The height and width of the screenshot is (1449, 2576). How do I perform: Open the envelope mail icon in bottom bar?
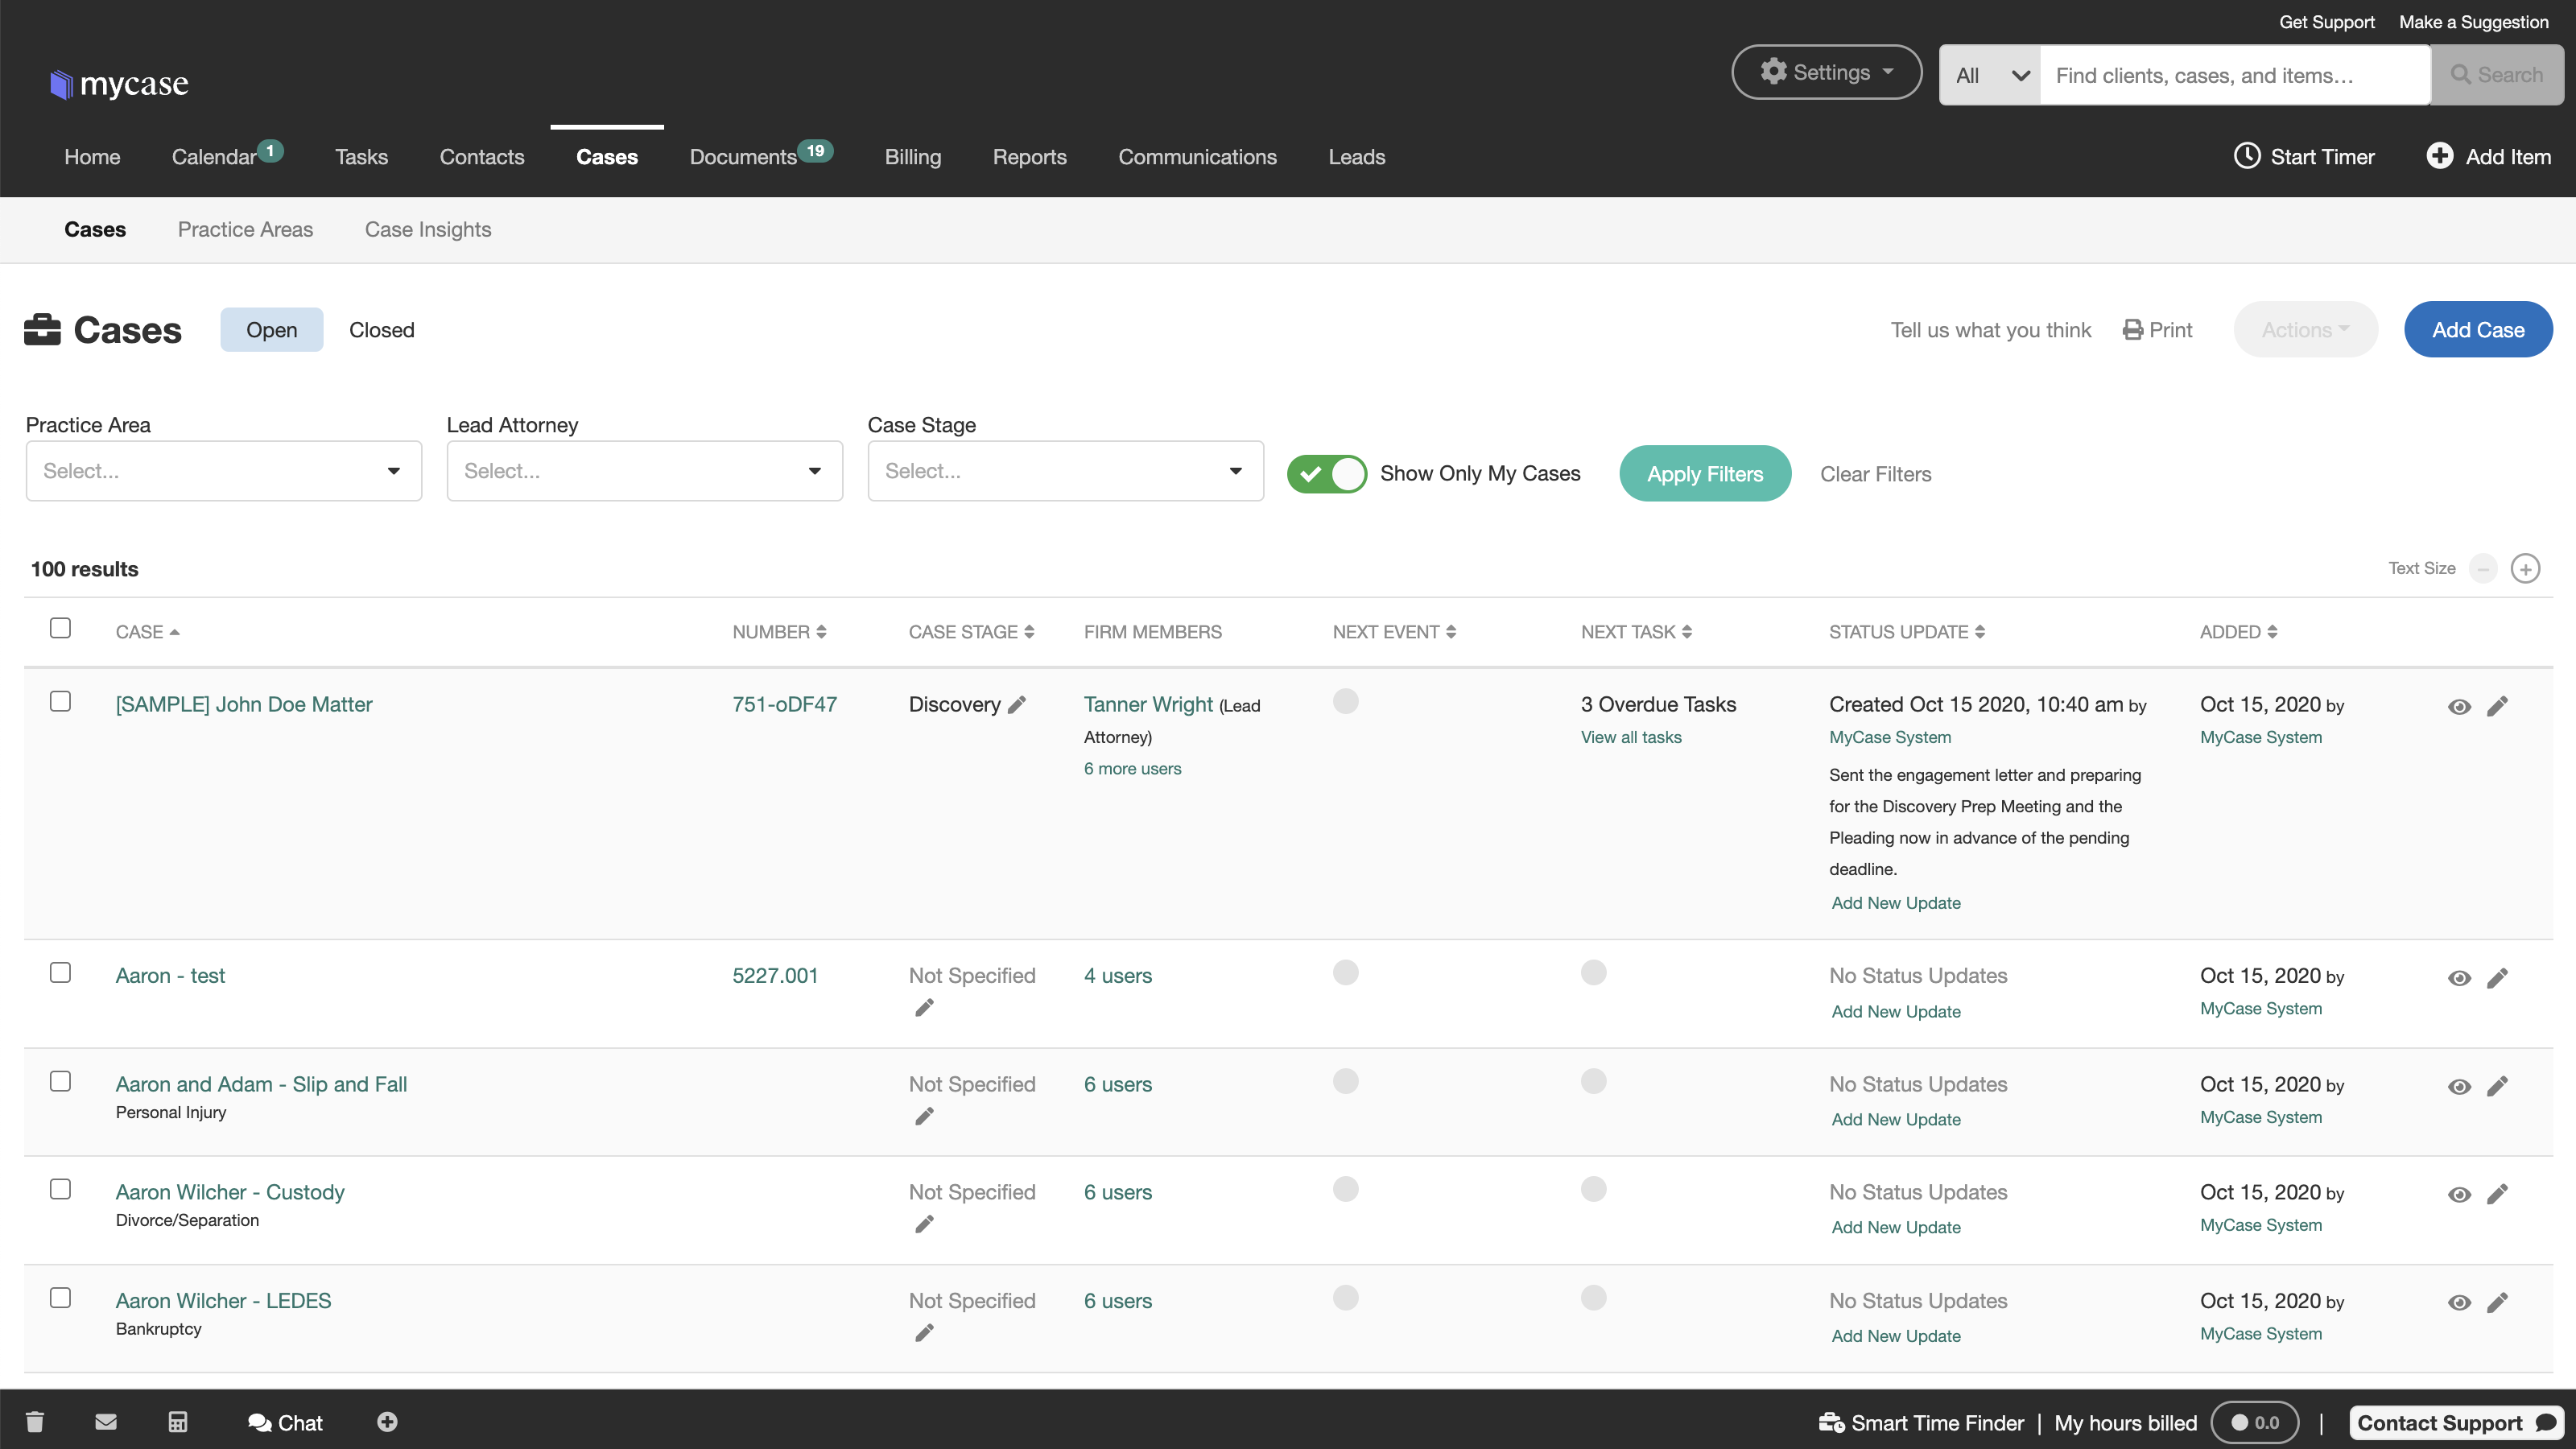pyautogui.click(x=106, y=1422)
